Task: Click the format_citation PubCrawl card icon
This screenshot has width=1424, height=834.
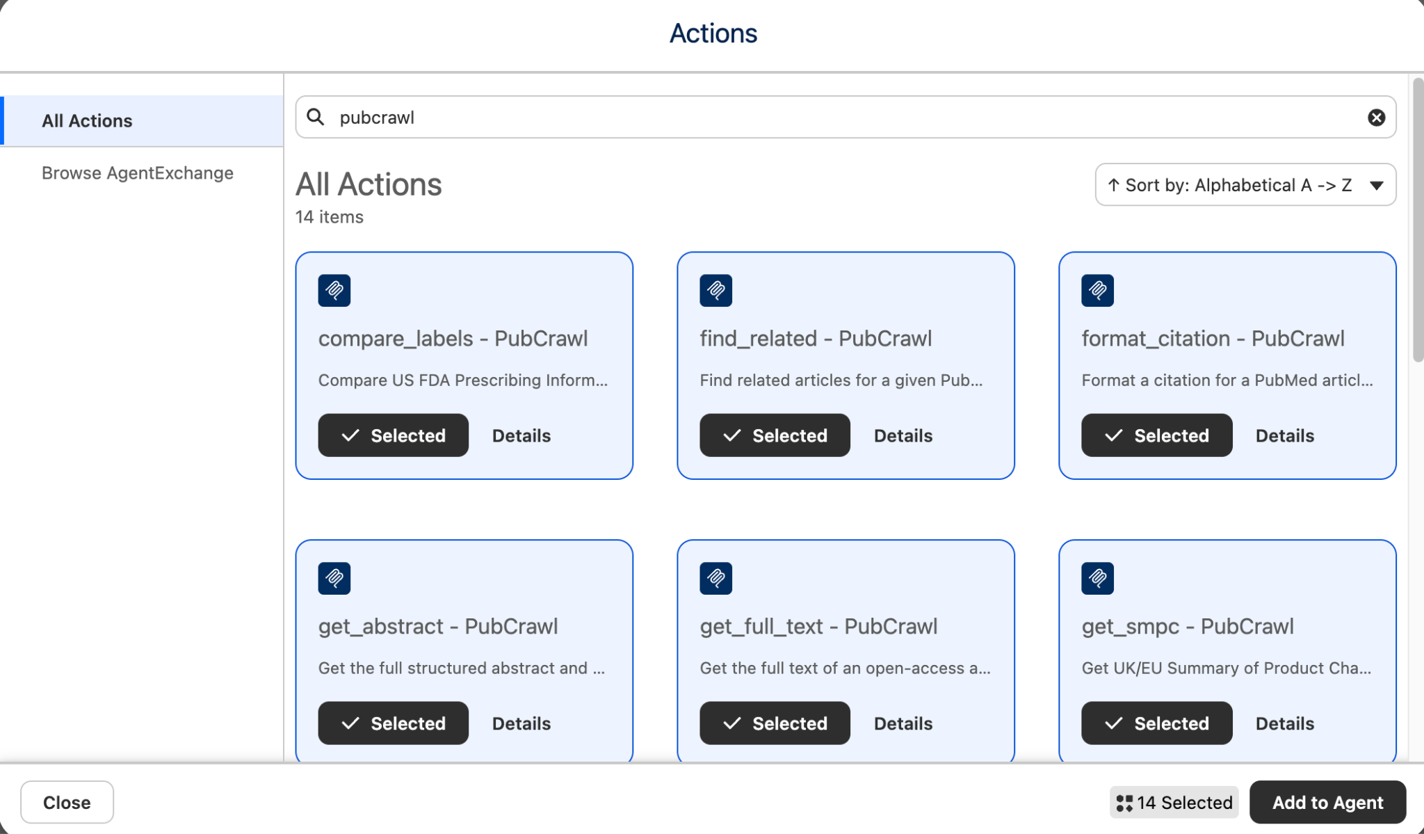Action: tap(1098, 291)
